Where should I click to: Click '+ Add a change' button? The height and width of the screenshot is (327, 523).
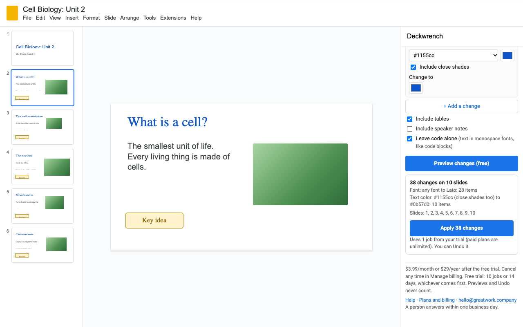click(462, 106)
